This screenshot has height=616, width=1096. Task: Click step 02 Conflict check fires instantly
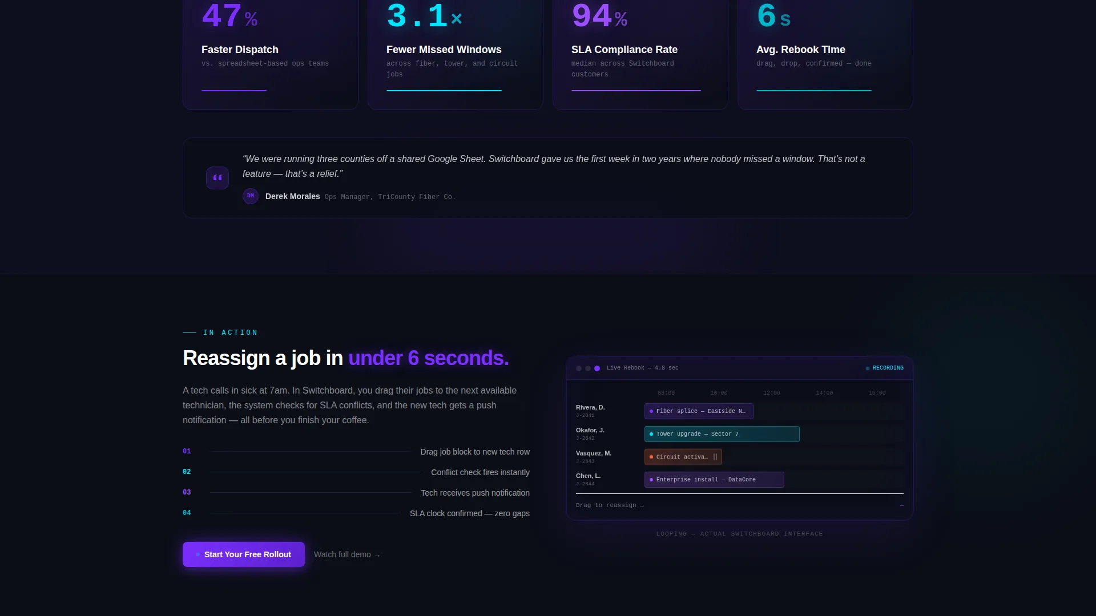click(x=356, y=472)
